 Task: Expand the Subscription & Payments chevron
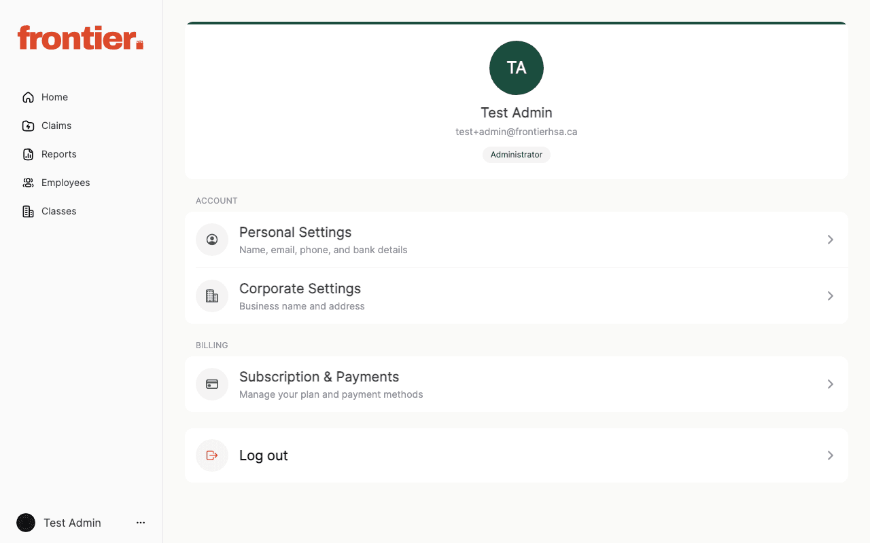[x=830, y=384]
